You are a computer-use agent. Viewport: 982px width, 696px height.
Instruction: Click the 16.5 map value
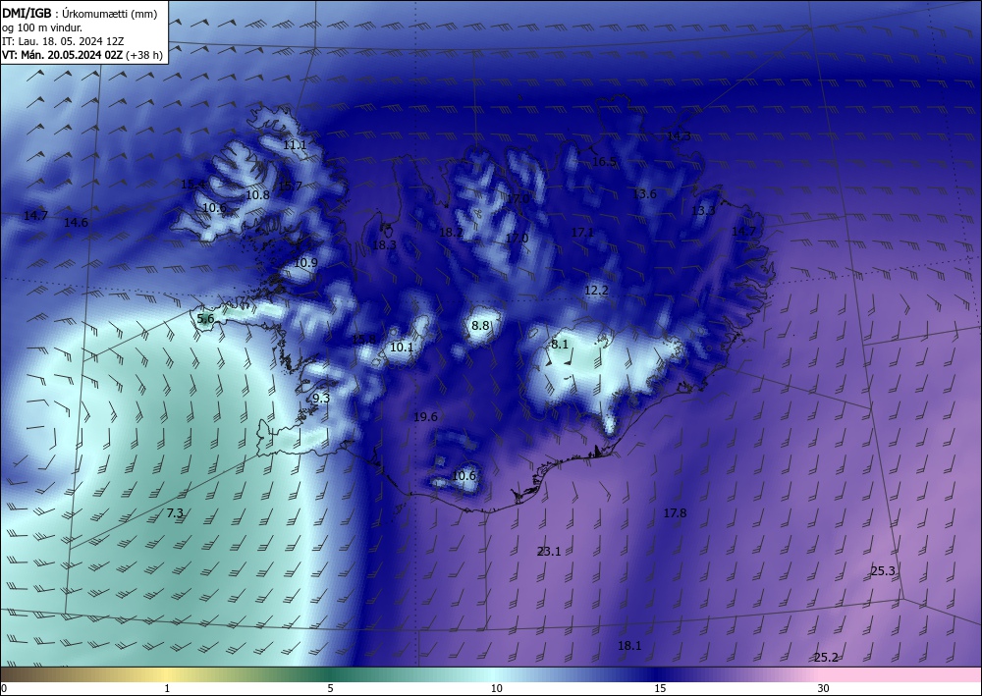(604, 161)
